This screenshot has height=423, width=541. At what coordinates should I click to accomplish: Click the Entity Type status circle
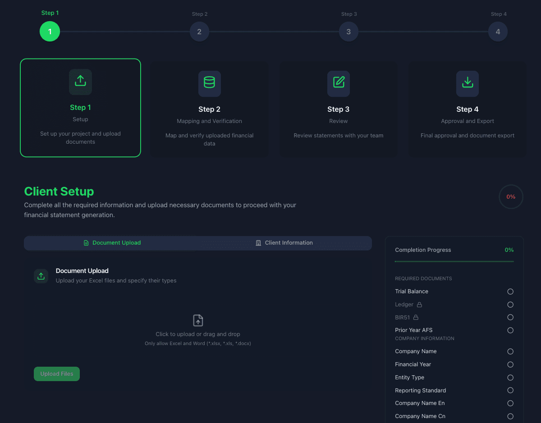[x=510, y=378]
